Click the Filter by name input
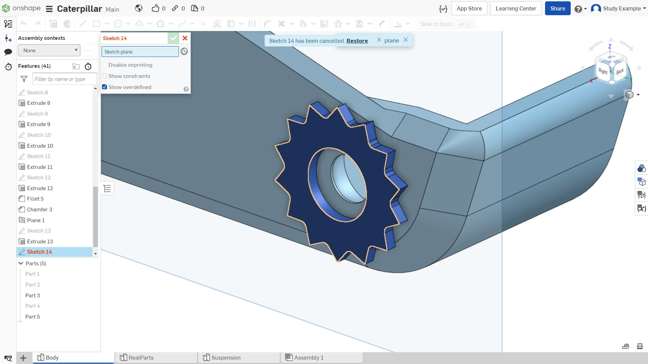The width and height of the screenshot is (648, 364). coord(65,79)
